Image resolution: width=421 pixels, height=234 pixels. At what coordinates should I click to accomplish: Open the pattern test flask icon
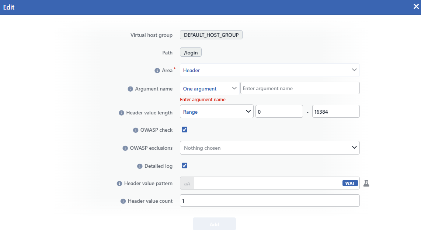pos(366,183)
